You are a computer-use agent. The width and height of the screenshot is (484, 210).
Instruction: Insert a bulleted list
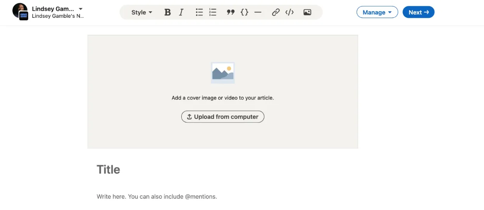pos(199,12)
